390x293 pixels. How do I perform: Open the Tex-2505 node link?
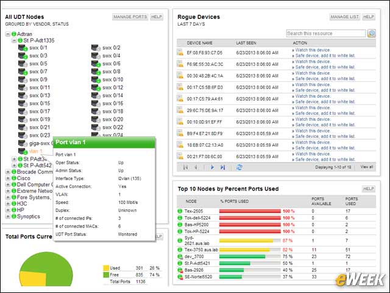tap(194, 211)
